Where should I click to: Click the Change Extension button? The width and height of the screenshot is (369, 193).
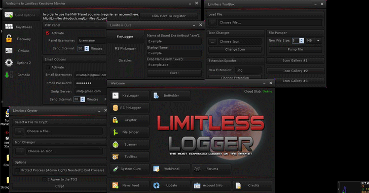pos(235,77)
